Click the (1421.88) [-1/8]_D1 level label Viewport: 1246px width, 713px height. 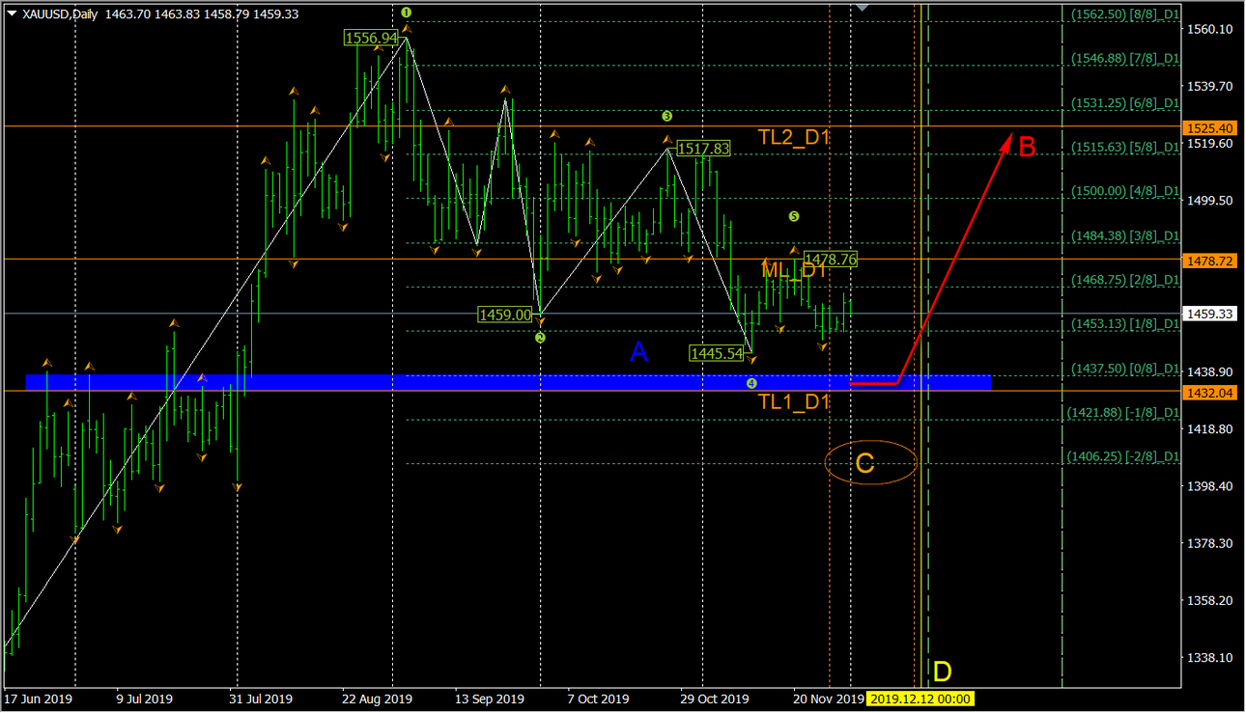(x=1123, y=412)
